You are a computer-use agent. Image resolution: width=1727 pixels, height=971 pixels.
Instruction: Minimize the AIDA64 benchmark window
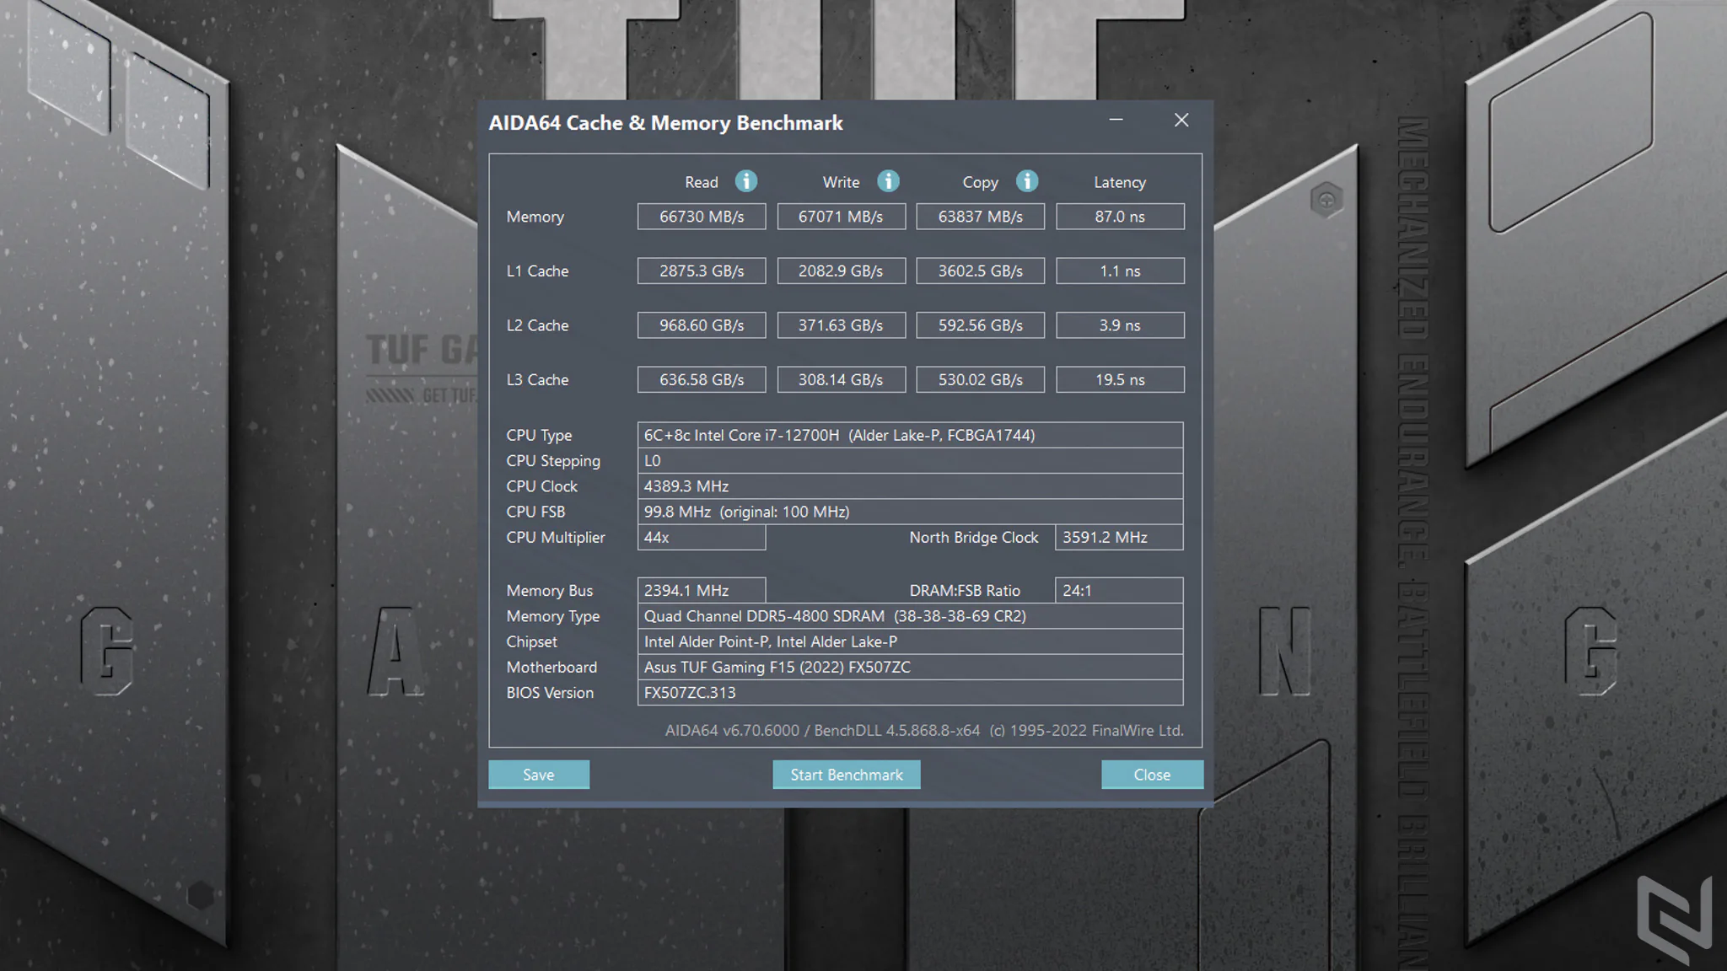click(1116, 121)
